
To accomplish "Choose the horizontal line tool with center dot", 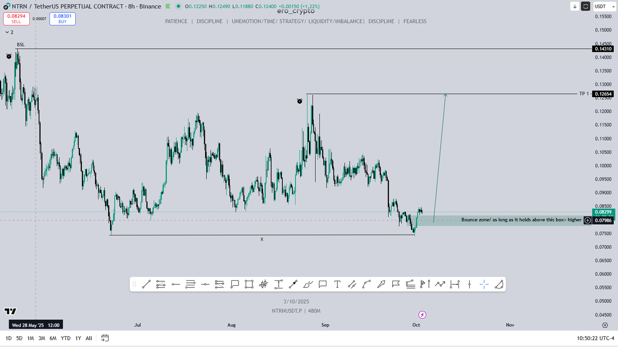I will (205, 284).
